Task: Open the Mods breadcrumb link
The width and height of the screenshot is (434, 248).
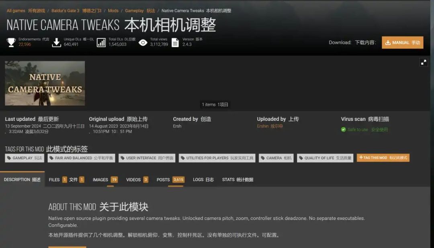Action: [x=113, y=11]
